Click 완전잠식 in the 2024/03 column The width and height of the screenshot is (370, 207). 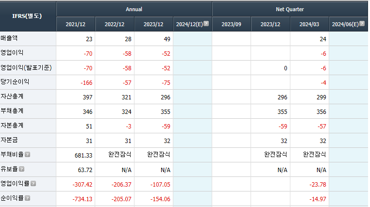point(315,155)
